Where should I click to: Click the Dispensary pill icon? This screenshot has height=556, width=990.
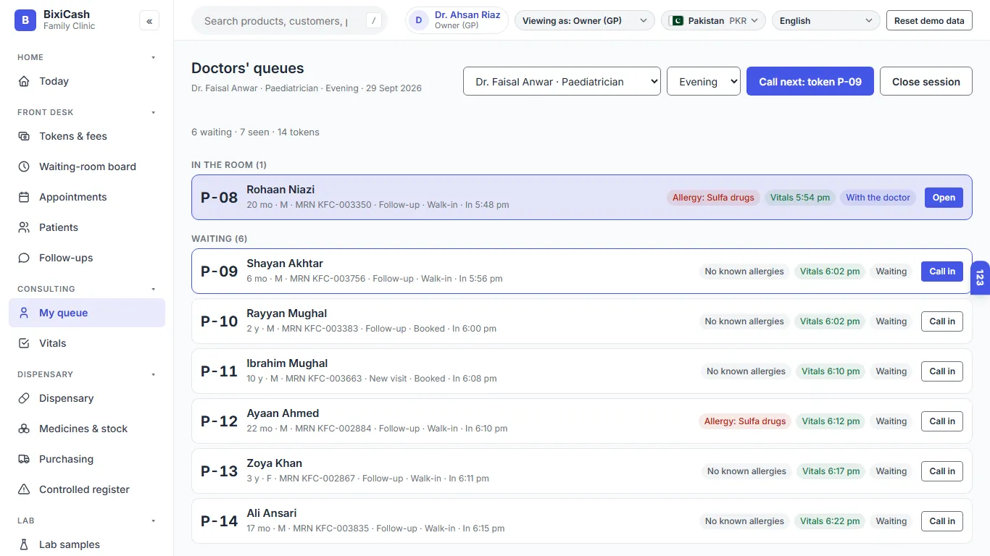pos(25,398)
